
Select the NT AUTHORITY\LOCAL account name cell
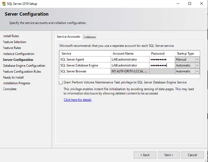pos(130,71)
